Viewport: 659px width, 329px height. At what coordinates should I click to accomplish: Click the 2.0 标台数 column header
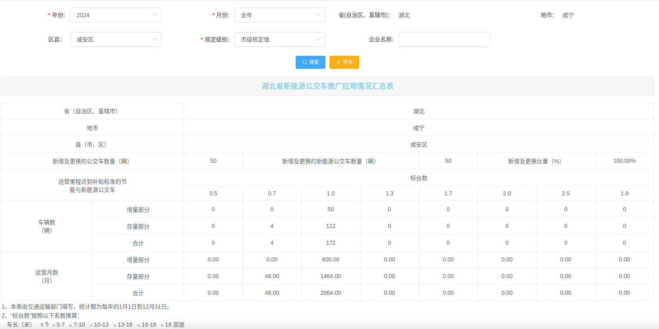pos(507,193)
